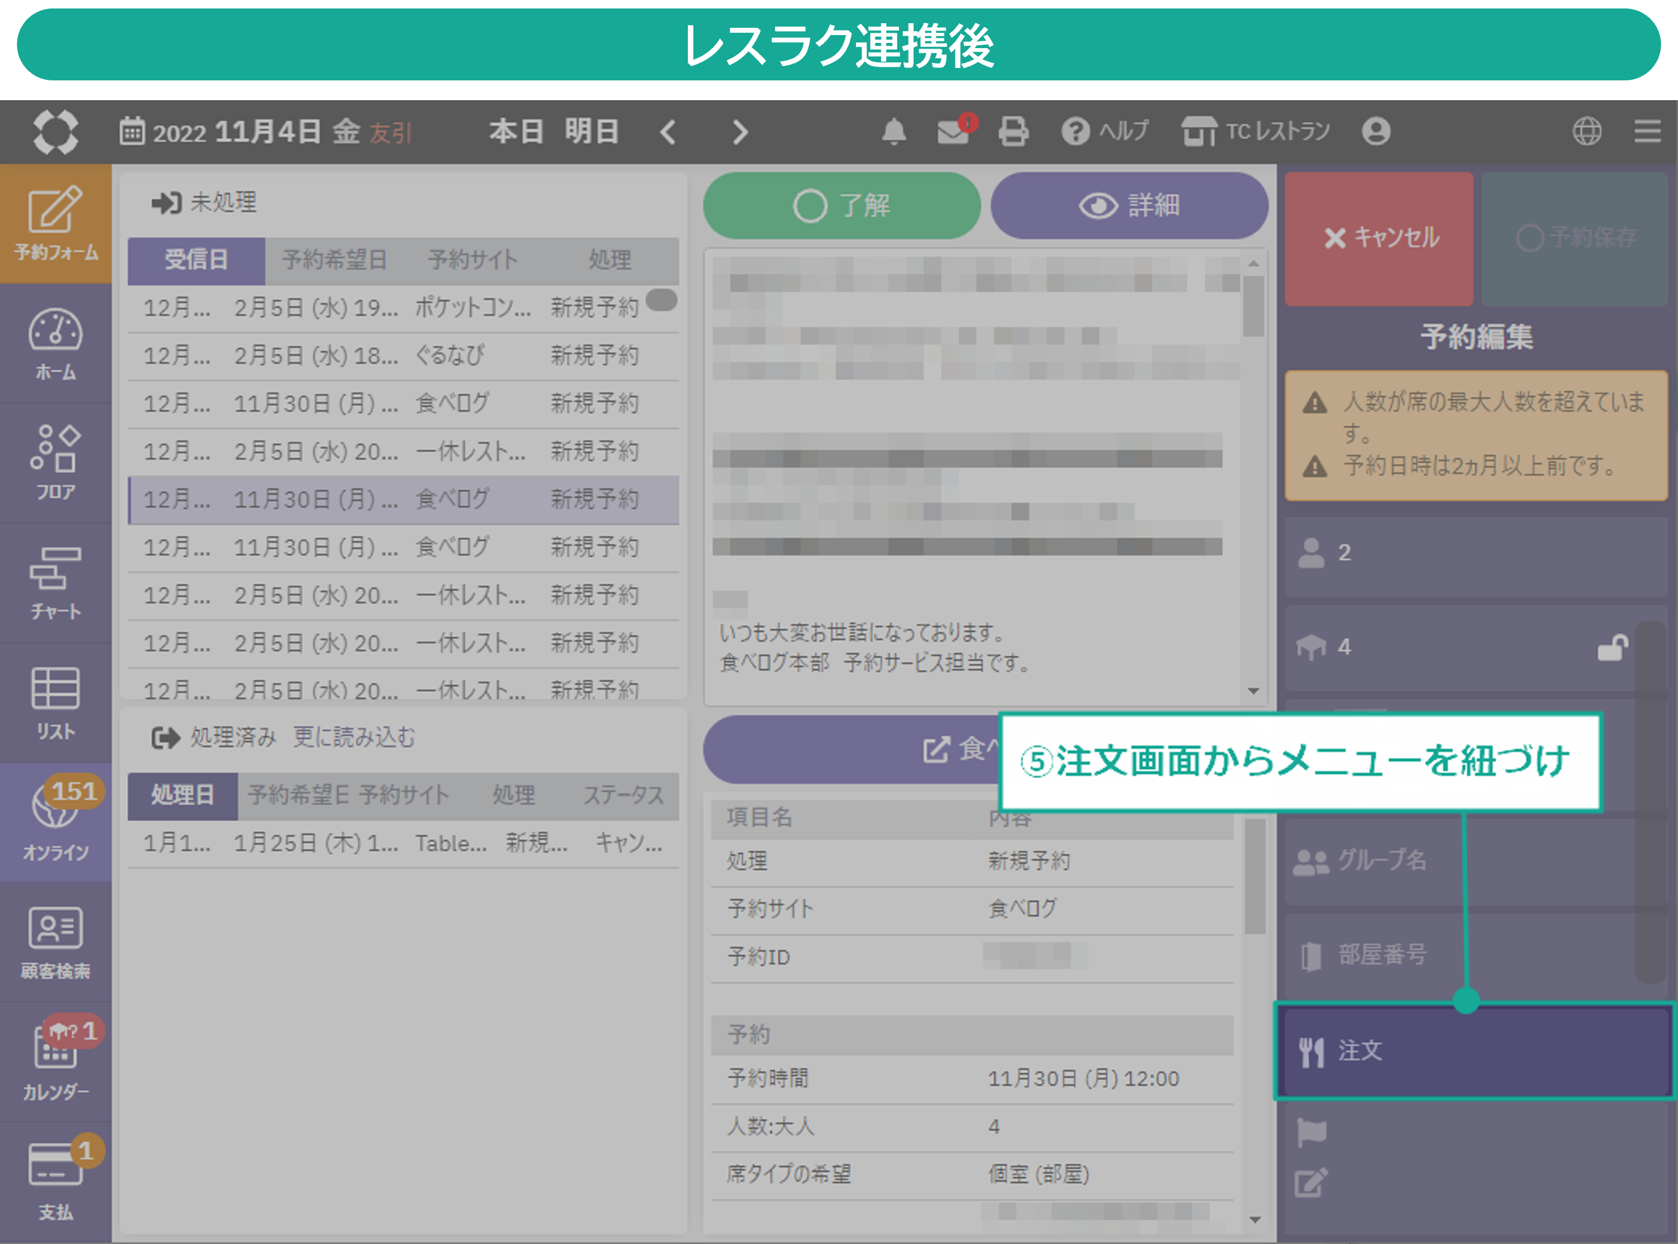1678x1244 pixels.
Task: Click 更に読み込む to load more
Action: (x=354, y=737)
